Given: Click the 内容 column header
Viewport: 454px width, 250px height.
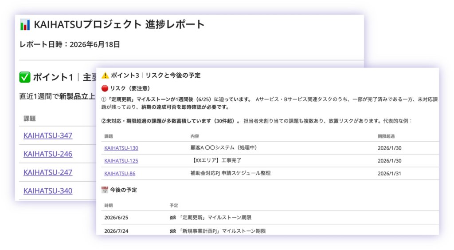Looking at the screenshot, I should (195, 136).
